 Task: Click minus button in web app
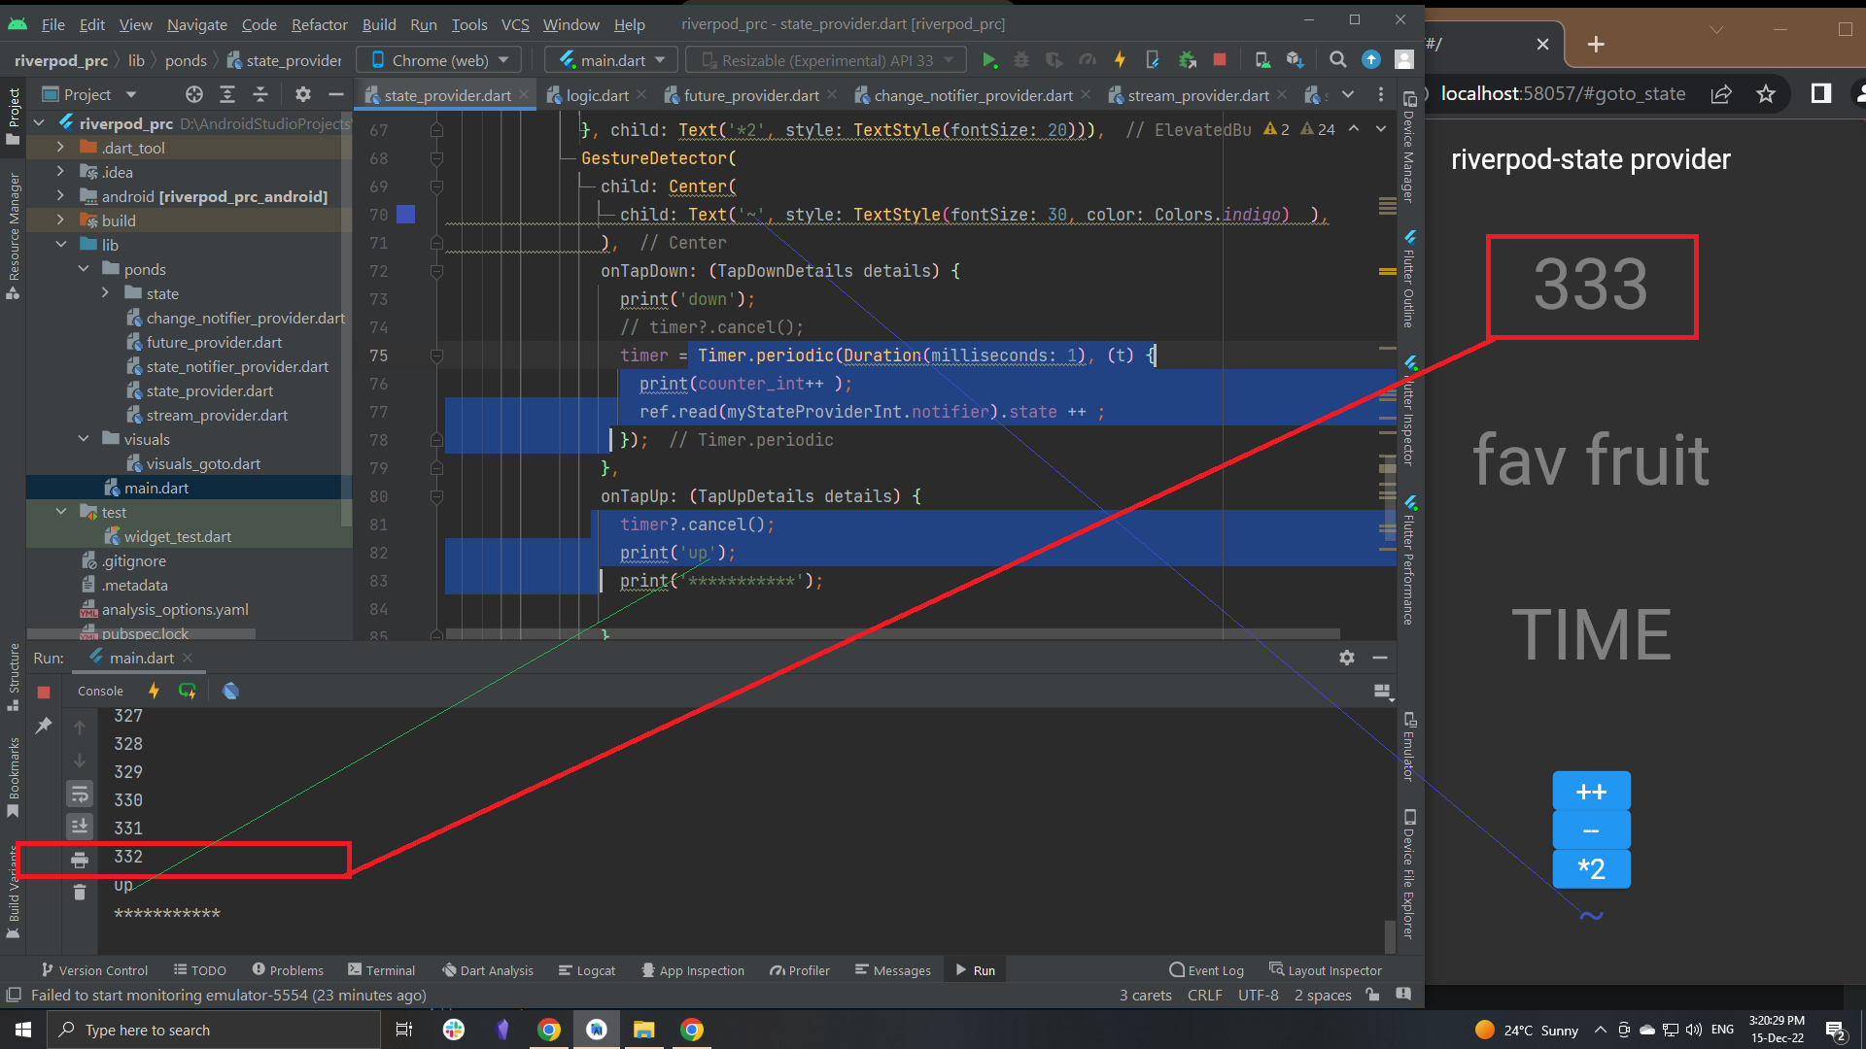point(1591,830)
